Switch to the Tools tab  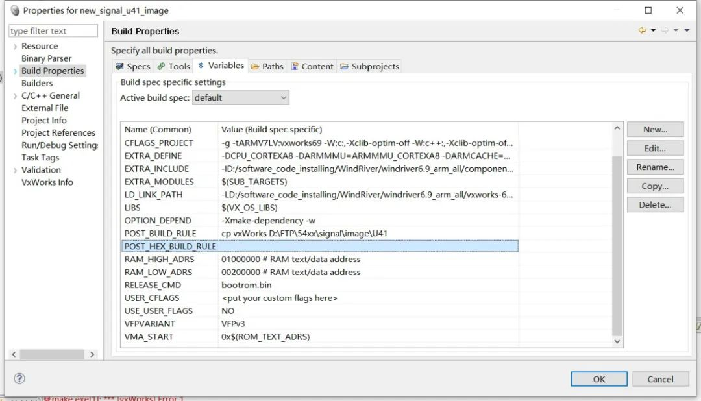[x=173, y=66]
